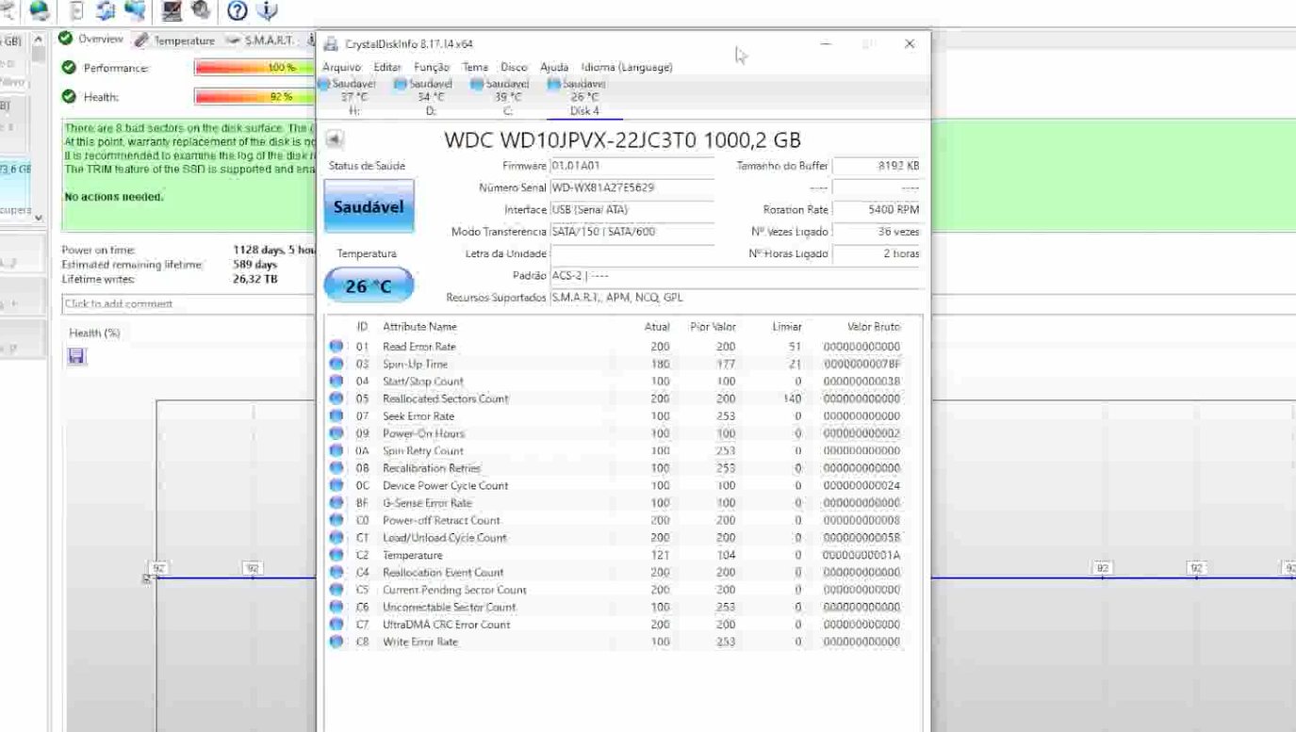The height and width of the screenshot is (732, 1296).
Task: Click the 'Click to add comment' field
Action: (x=189, y=303)
